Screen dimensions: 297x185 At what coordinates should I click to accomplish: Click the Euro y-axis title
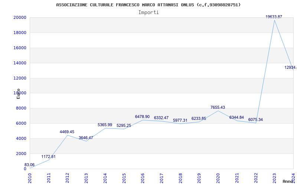point(18,94)
